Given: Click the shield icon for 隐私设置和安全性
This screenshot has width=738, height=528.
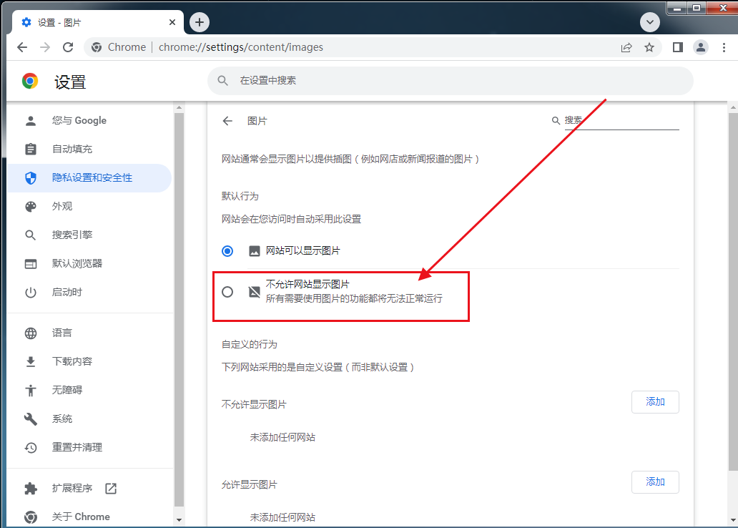Looking at the screenshot, I should point(31,178).
